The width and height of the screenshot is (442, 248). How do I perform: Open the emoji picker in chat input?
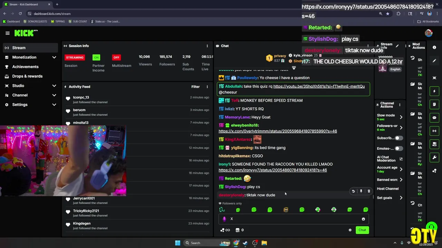pyautogui.click(x=363, y=219)
